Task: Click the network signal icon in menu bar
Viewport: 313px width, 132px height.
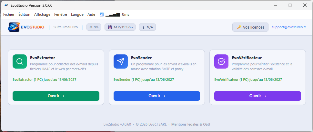Action: coord(102,14)
